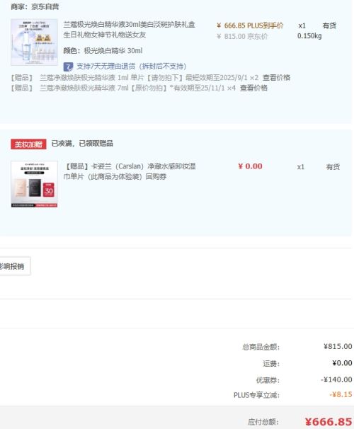Click the 815.00 京东价 original price
This screenshot has width=354, height=429.
coord(242,36)
